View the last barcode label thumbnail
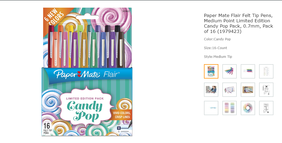282x143 pixels. pyautogui.click(x=266, y=108)
